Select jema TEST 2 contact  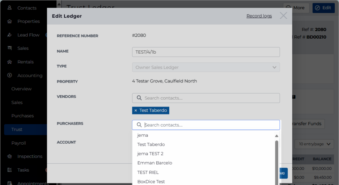tap(150, 154)
